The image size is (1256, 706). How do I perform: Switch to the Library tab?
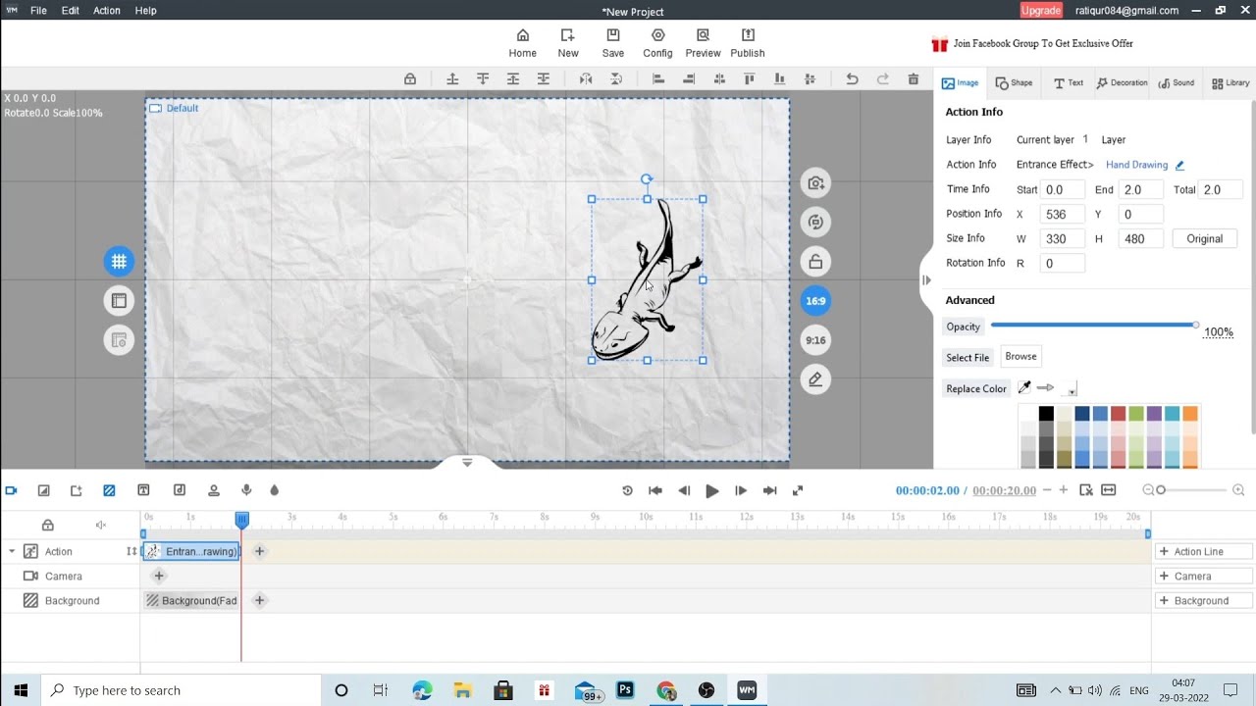tap(1230, 83)
